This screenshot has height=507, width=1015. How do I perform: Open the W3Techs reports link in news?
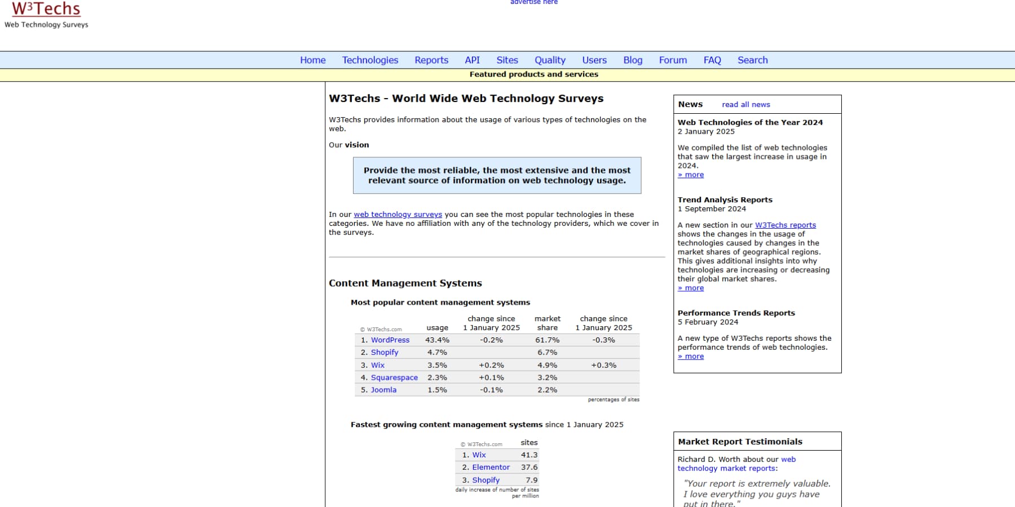pyautogui.click(x=785, y=225)
